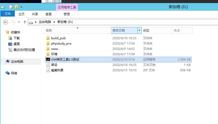
Task: Click the 下载 folder icon in sidebar
Action: click(10, 38)
